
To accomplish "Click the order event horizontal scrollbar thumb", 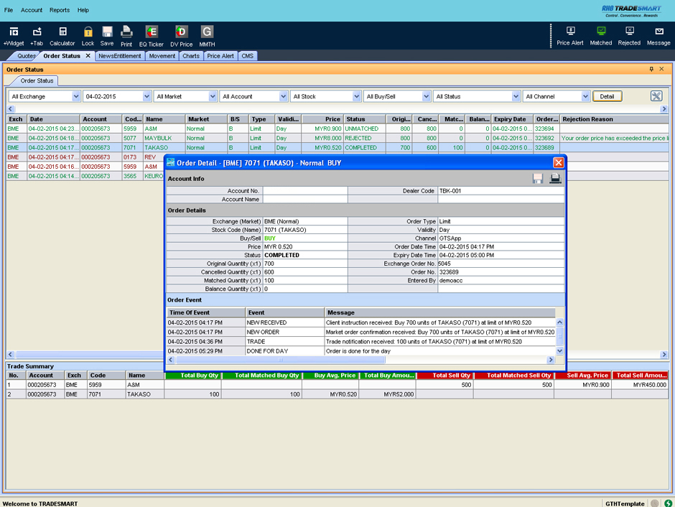I will [281, 360].
